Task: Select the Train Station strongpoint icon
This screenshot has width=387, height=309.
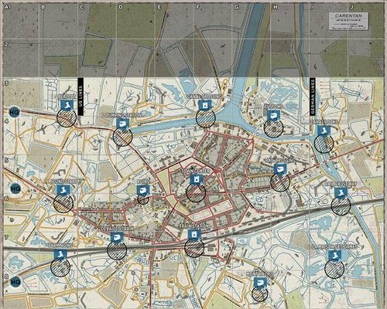Action: coord(194,234)
